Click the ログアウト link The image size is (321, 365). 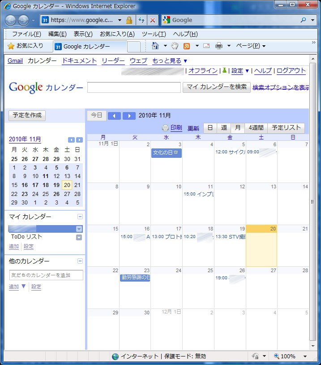[291, 70]
